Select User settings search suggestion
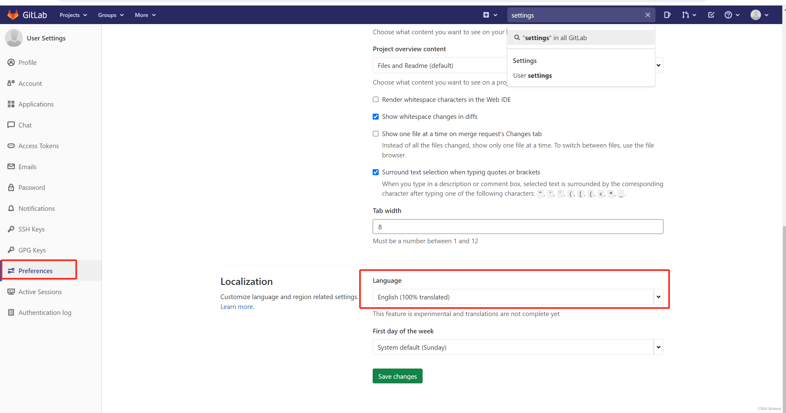The image size is (786, 413). pos(532,76)
